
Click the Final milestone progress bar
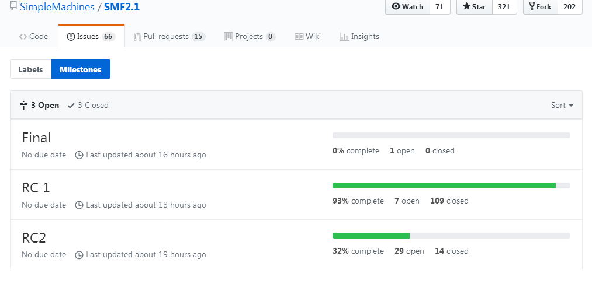(451, 135)
